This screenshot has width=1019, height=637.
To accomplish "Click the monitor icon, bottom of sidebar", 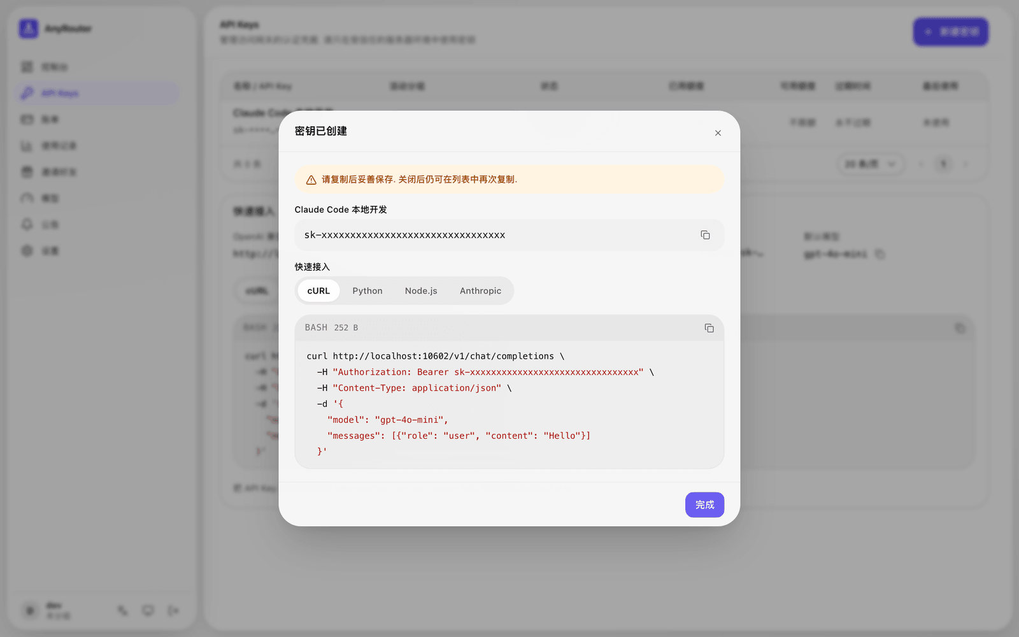I will (x=148, y=611).
